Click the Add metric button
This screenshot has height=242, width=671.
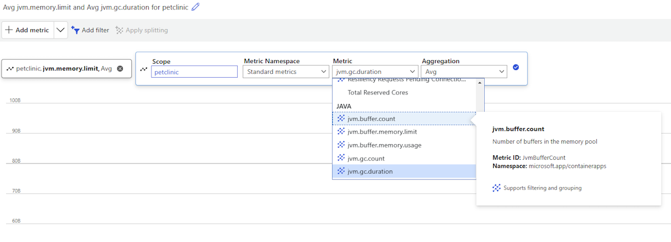28,30
